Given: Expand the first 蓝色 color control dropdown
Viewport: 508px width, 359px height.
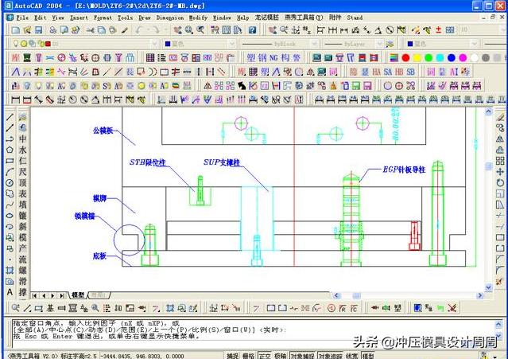Looking at the screenshot, I should point(231,44).
